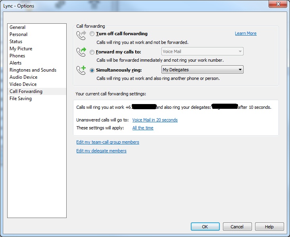Open the Status options page
Image resolution: width=290 pixels, height=237 pixels.
point(37,41)
